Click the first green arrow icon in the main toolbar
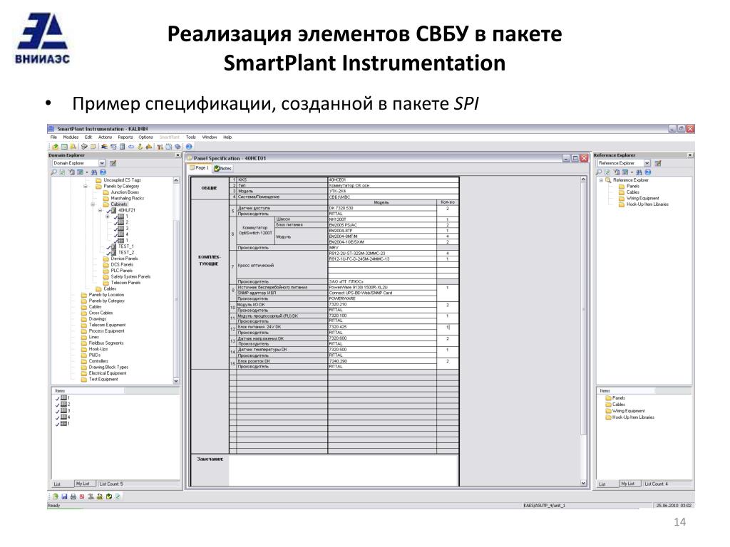Viewport: 730px width, 547px height. (56, 147)
